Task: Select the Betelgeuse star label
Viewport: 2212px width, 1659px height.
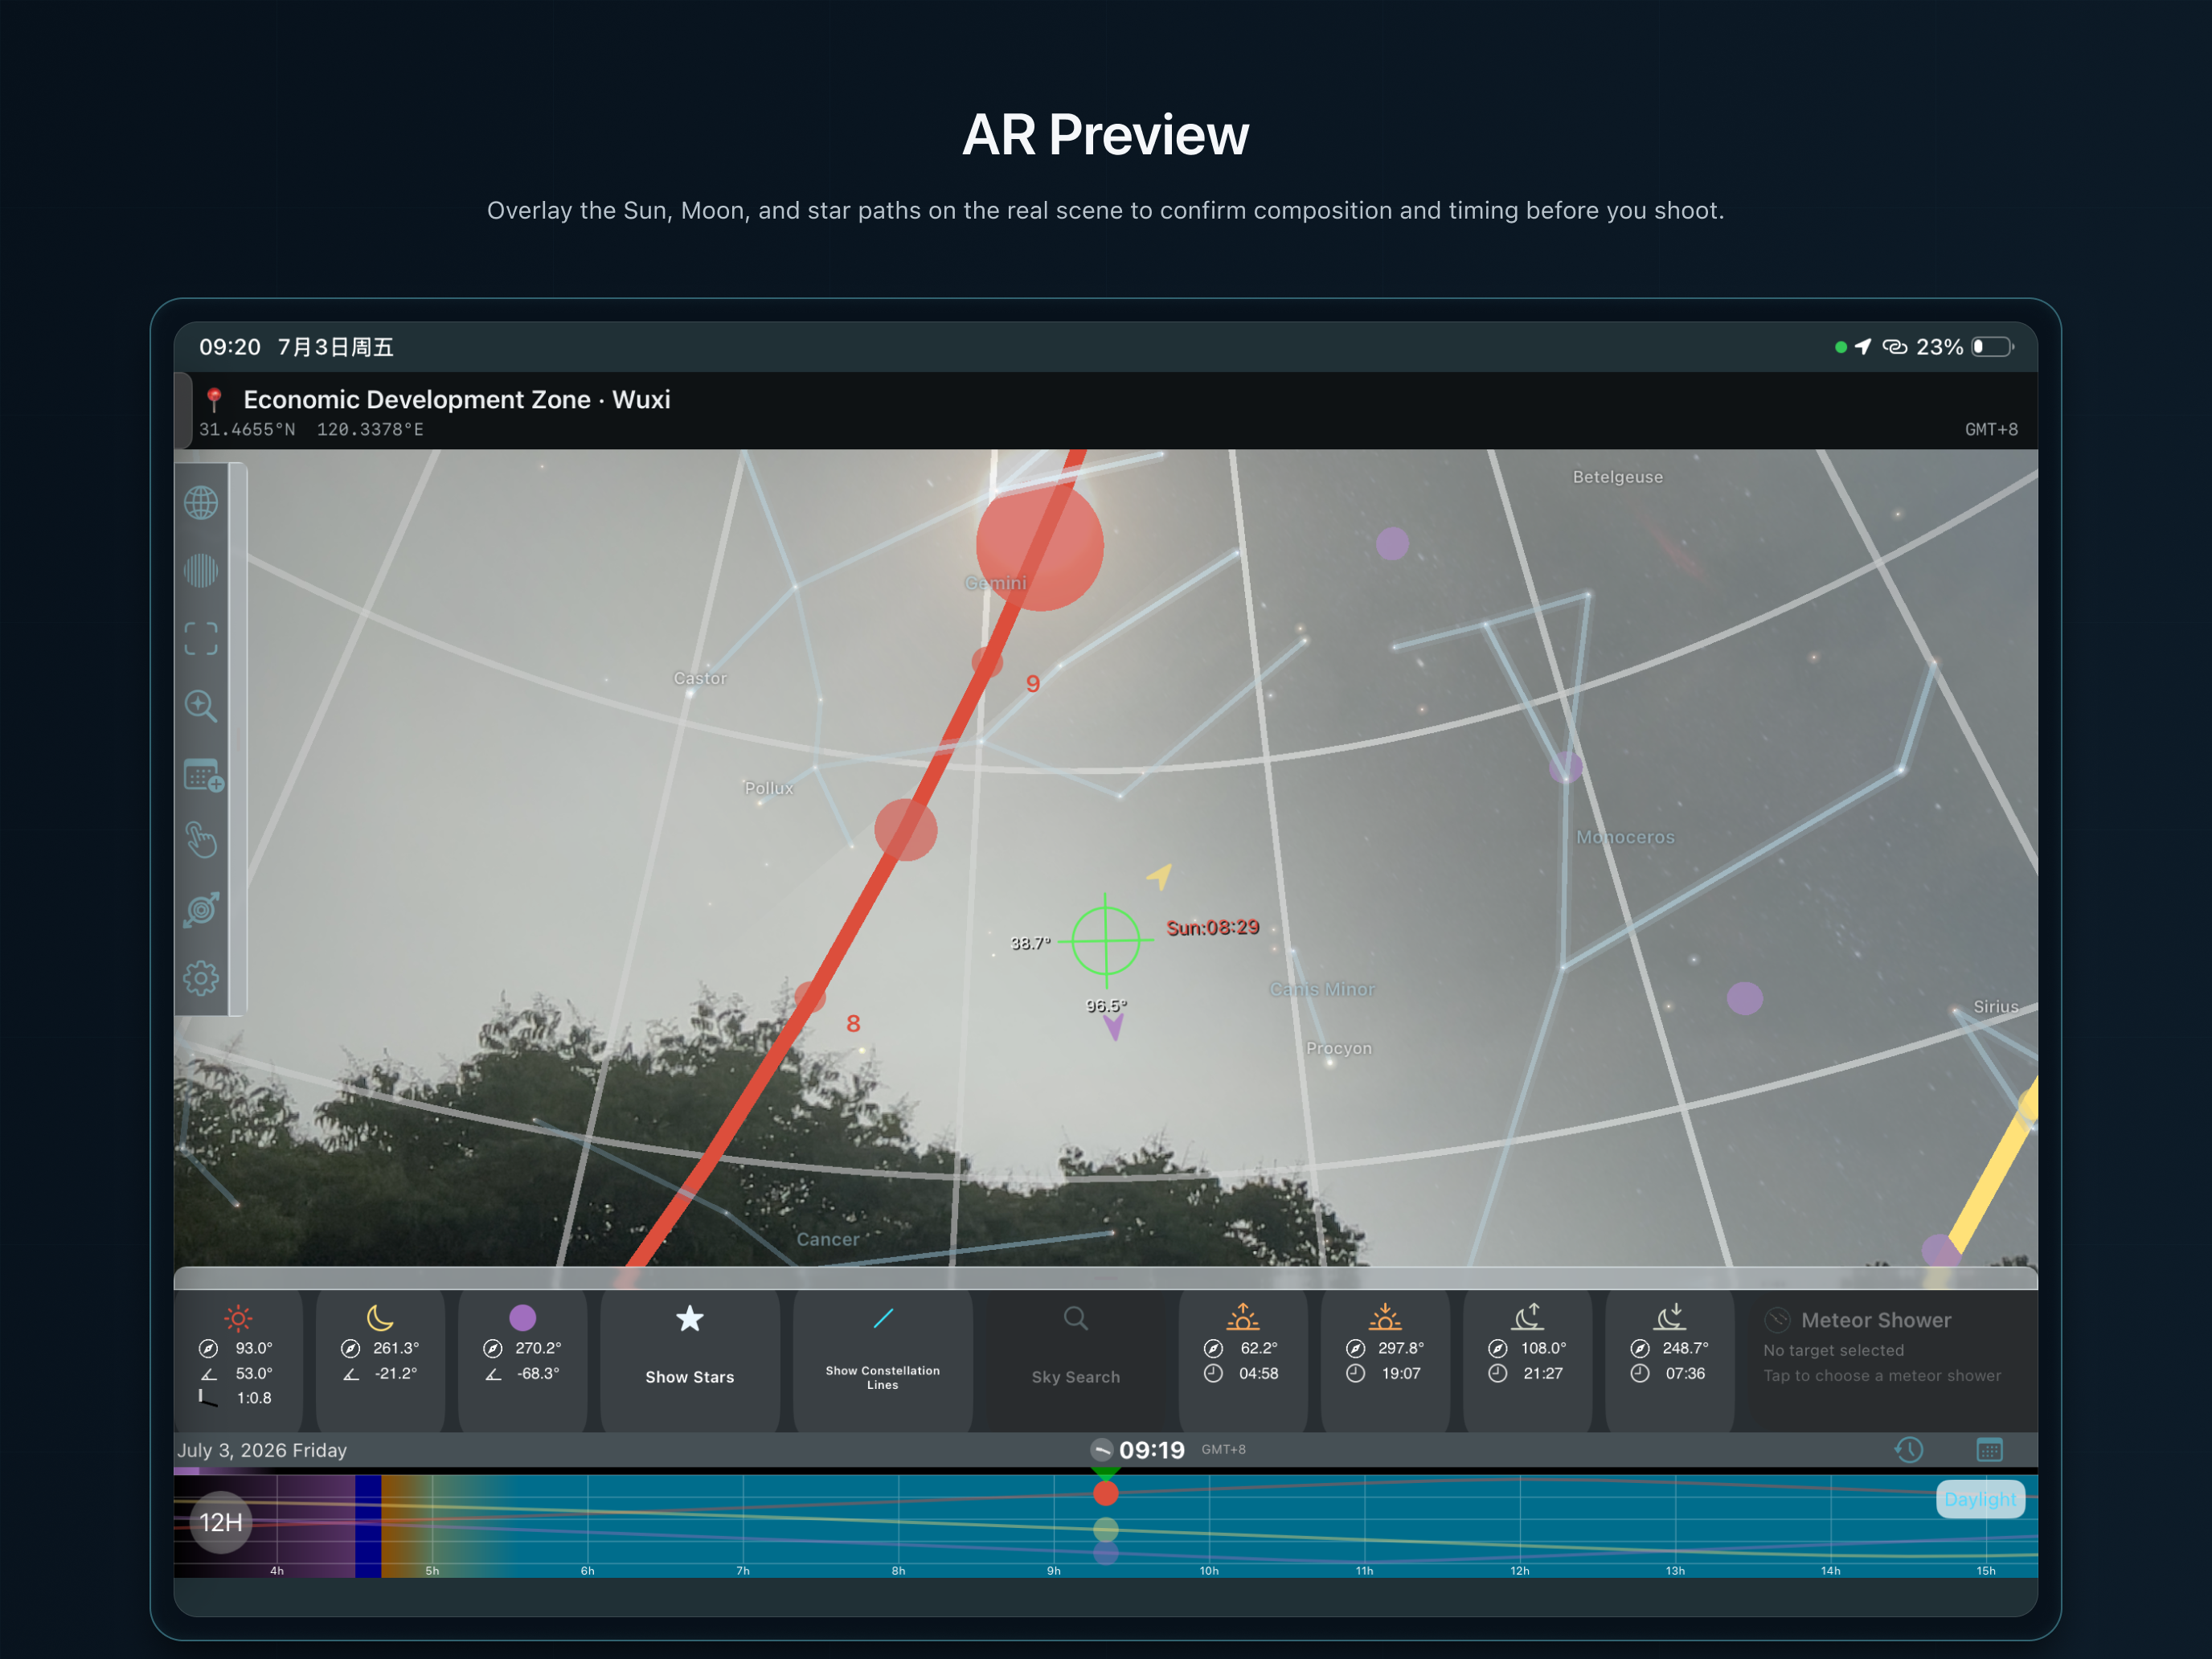Action: coord(1618,477)
